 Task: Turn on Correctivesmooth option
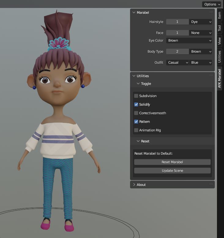pyautogui.click(x=136, y=113)
